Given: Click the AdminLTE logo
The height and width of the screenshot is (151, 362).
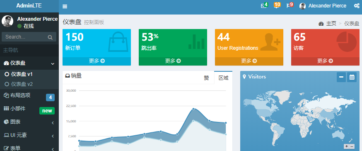Looking at the screenshot, I should point(29,6).
